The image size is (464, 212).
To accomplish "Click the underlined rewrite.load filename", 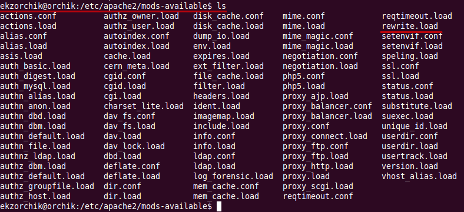I will pos(410,26).
